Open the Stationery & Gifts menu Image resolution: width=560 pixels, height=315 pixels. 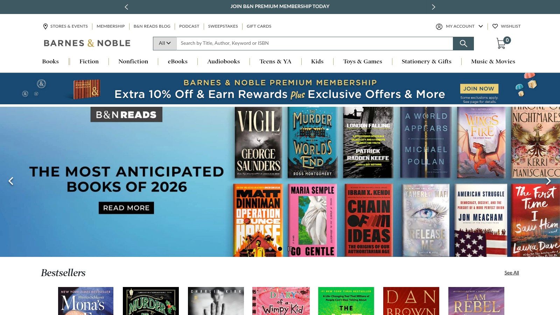(x=426, y=62)
